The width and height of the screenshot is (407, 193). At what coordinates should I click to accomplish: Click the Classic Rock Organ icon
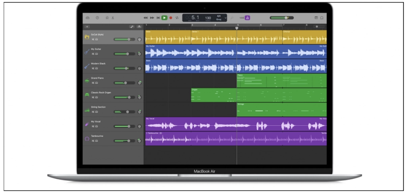click(87, 95)
